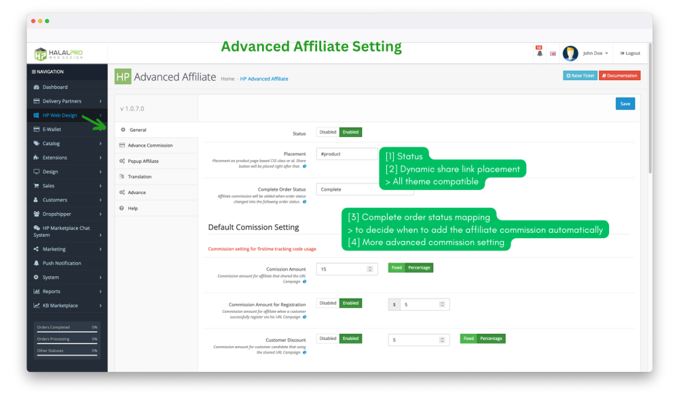Click the Push Notification bell icon
This screenshot has height=397, width=679.
(x=37, y=263)
